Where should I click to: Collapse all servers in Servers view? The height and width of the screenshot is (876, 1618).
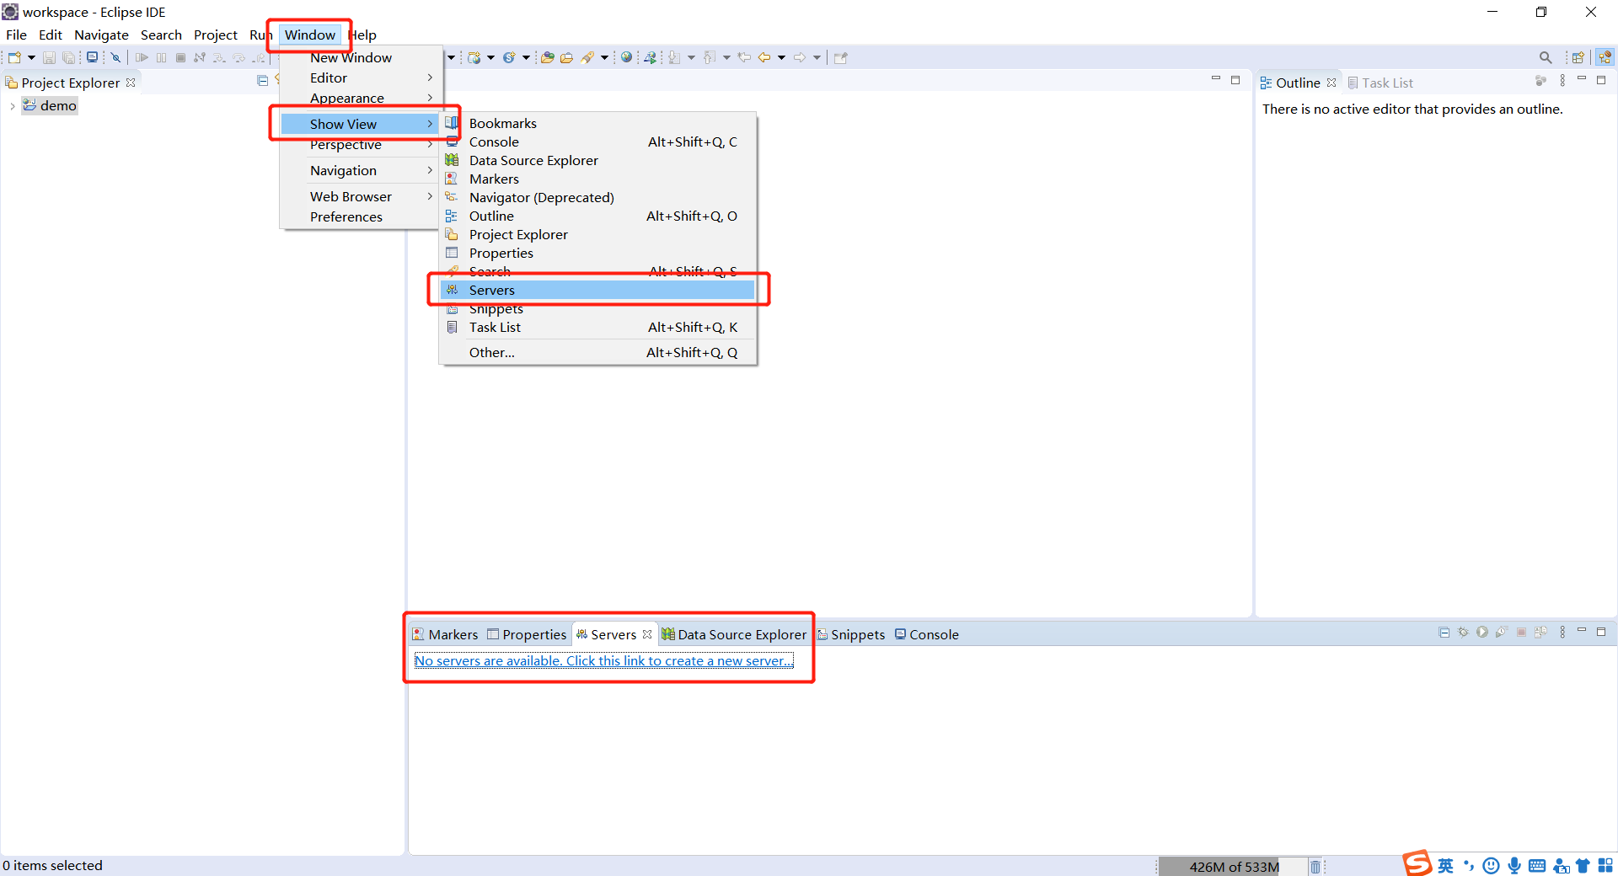(1444, 633)
